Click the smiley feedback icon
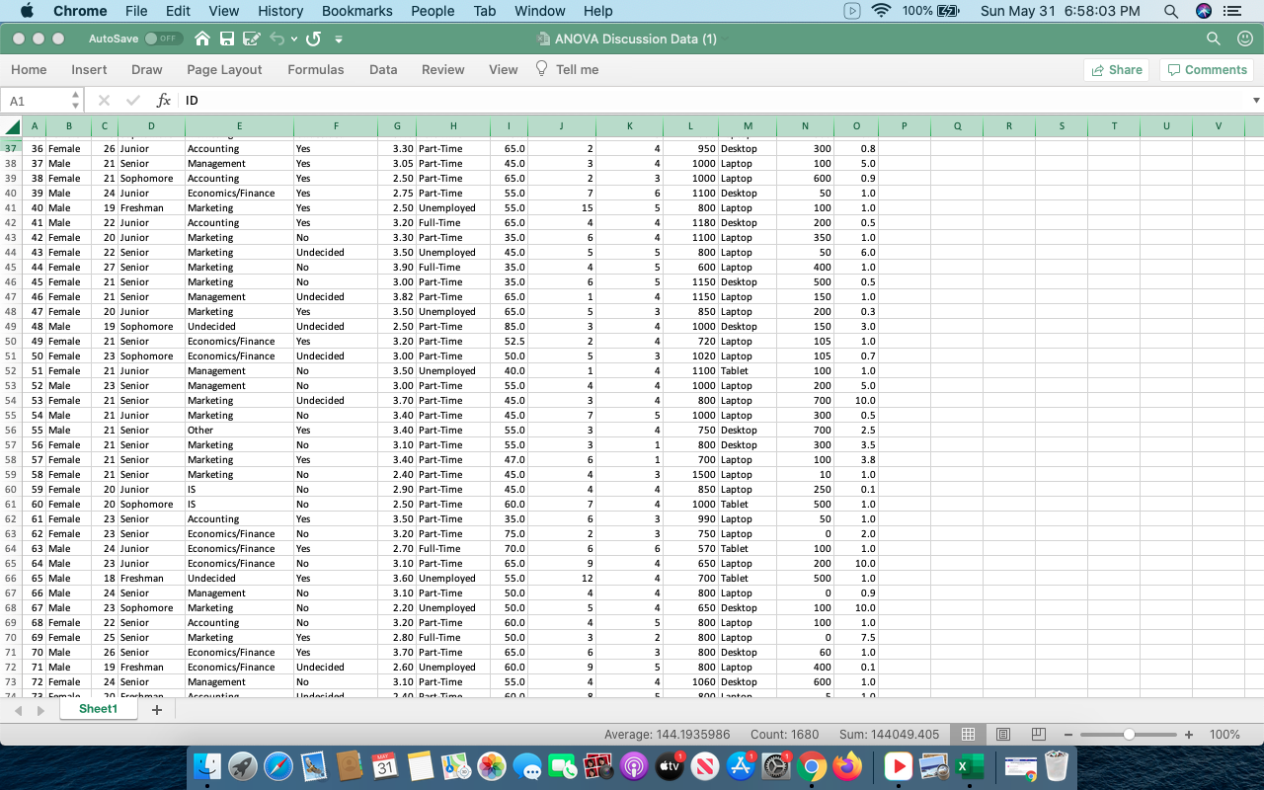 [1244, 39]
